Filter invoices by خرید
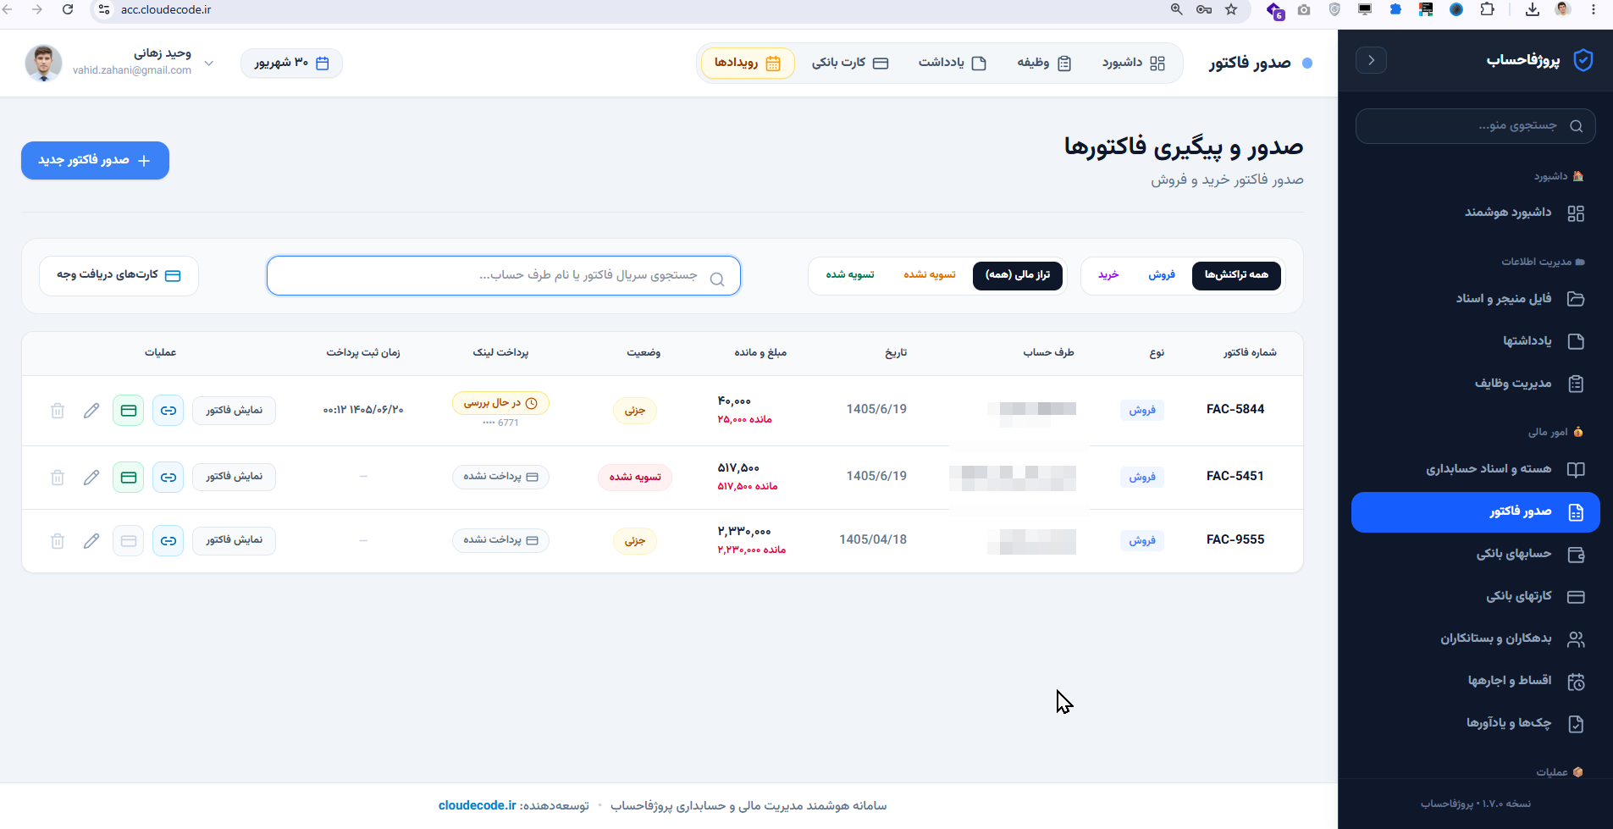The height and width of the screenshot is (829, 1613). pos(1108,275)
